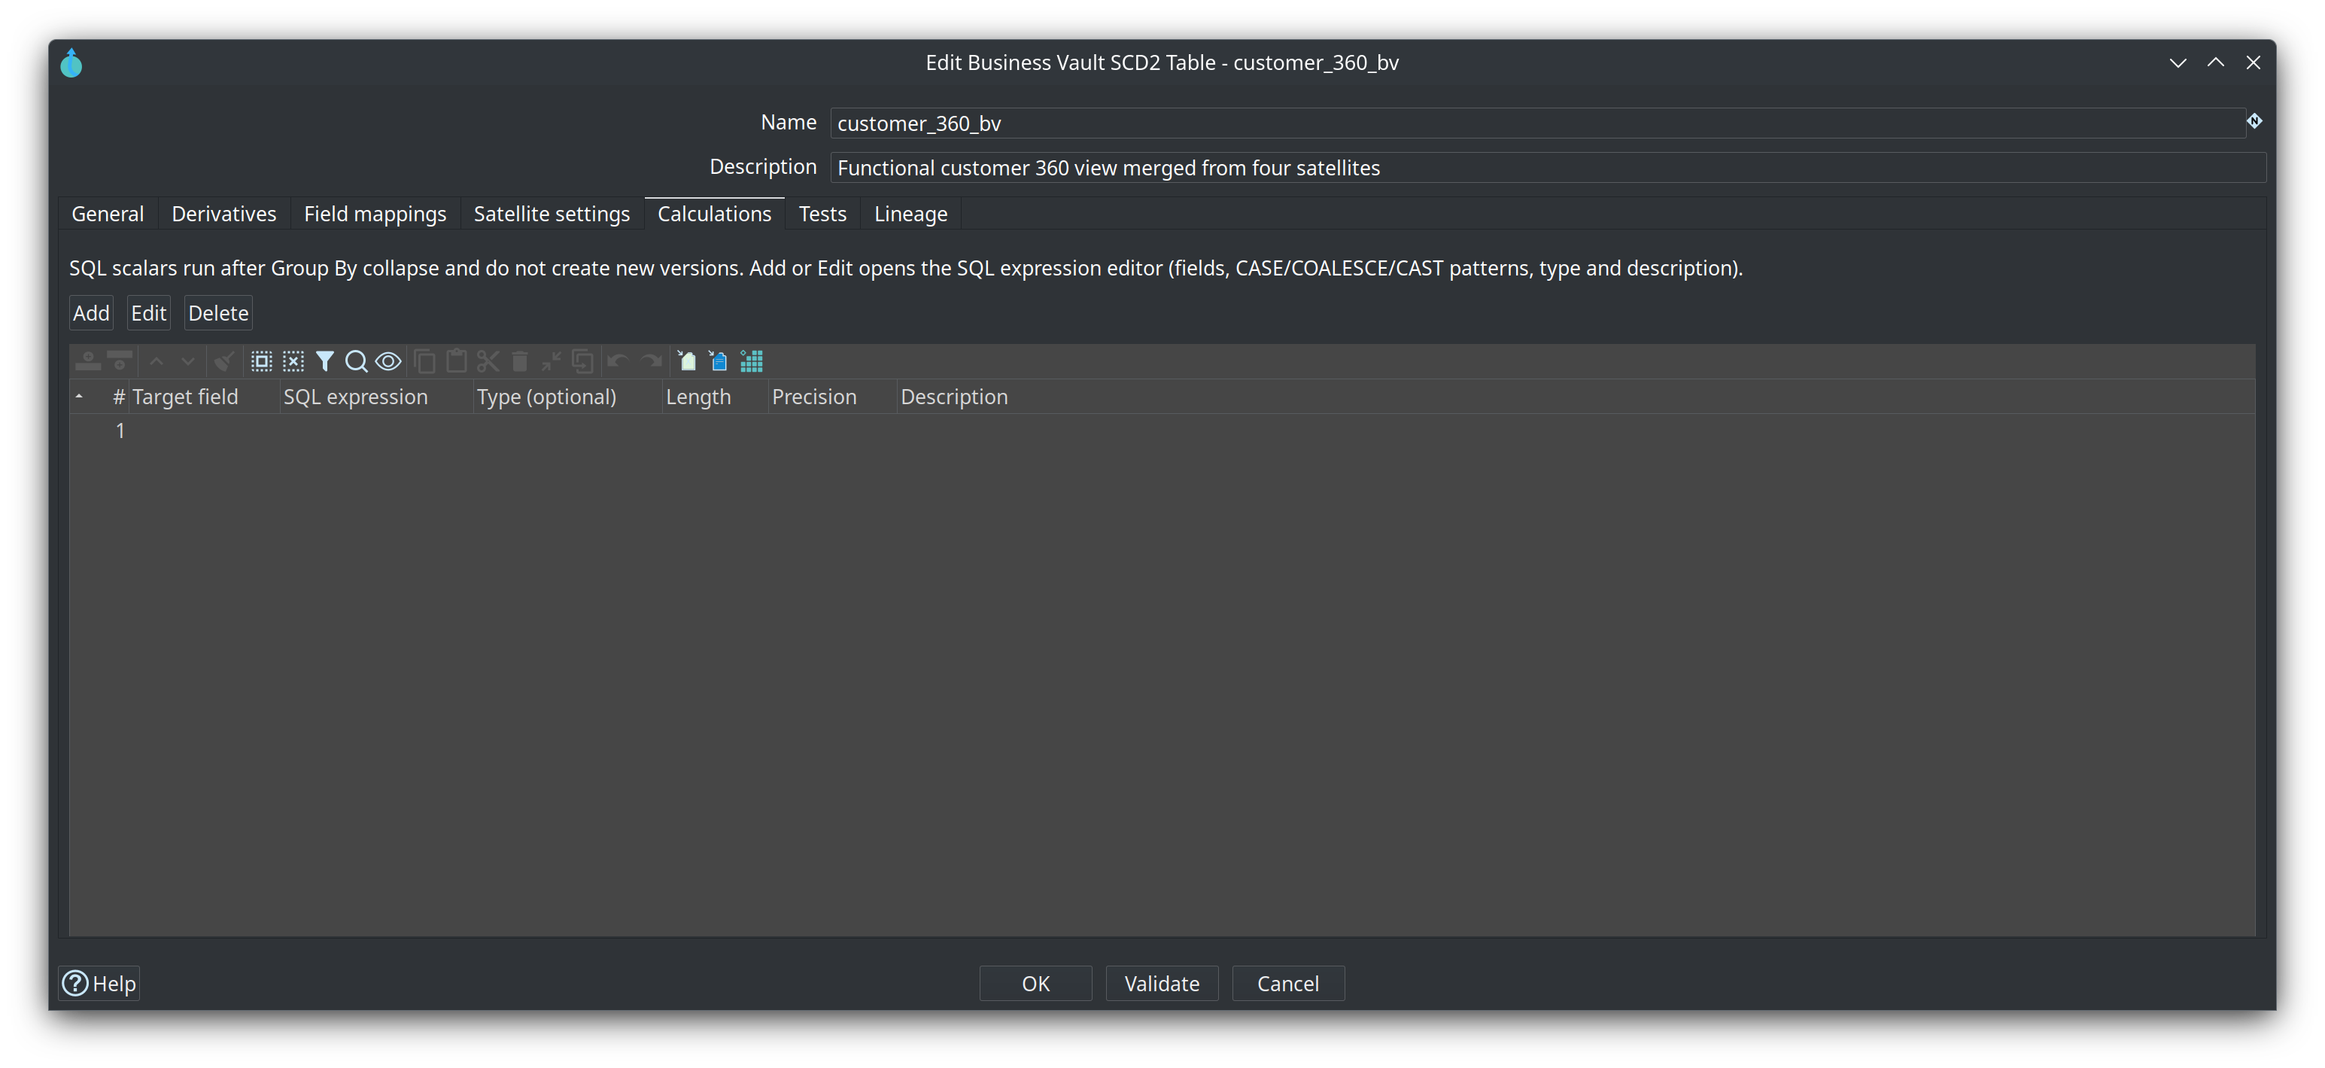Click the Validate button
Screen dimensions: 2325x1068
pyautogui.click(x=1162, y=983)
